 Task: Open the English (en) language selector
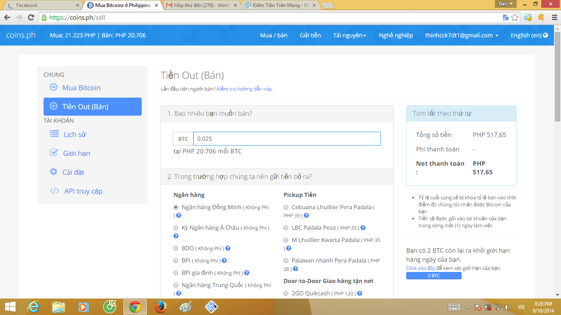click(x=529, y=35)
